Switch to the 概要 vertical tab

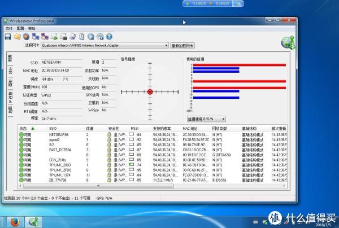(x=10, y=58)
